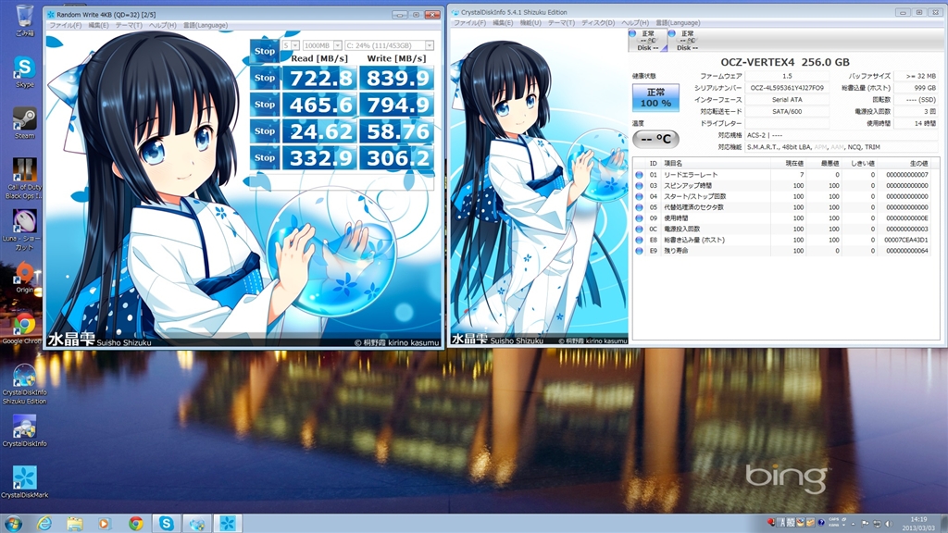Open ヘルプ(H) menu in CrystalDiskMark
This screenshot has width=948, height=533.
(163, 25)
